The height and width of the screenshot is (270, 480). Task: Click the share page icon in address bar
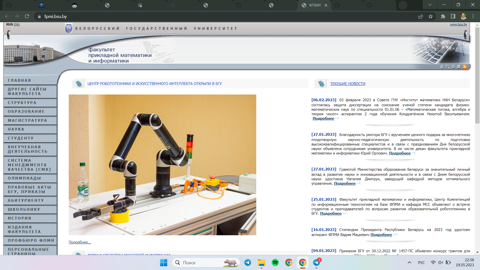tap(420, 16)
